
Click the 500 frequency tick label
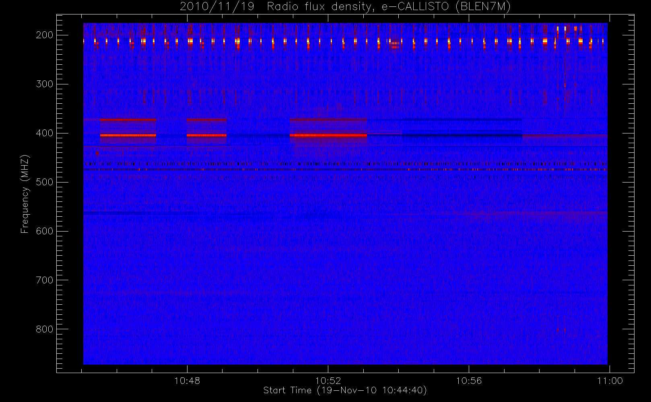tap(45, 182)
